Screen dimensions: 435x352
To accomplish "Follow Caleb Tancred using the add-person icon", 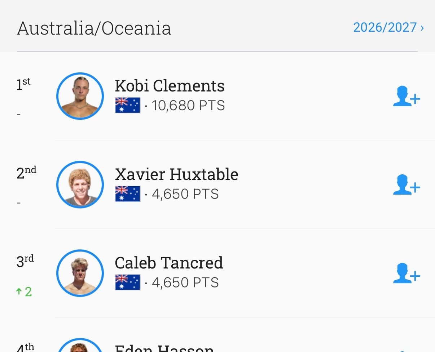I will 407,273.
